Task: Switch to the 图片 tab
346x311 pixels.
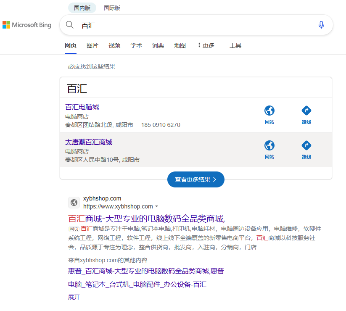Action: [92, 45]
